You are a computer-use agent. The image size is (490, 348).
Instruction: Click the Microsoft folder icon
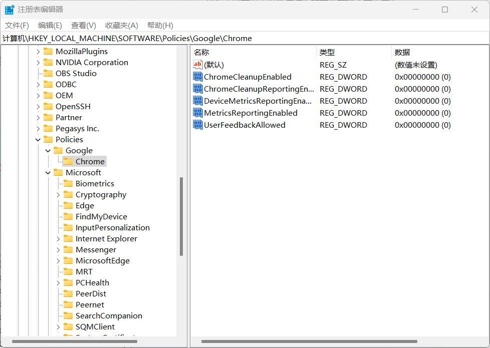coord(58,172)
